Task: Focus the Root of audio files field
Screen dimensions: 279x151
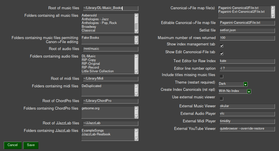Action: [x=110, y=49]
